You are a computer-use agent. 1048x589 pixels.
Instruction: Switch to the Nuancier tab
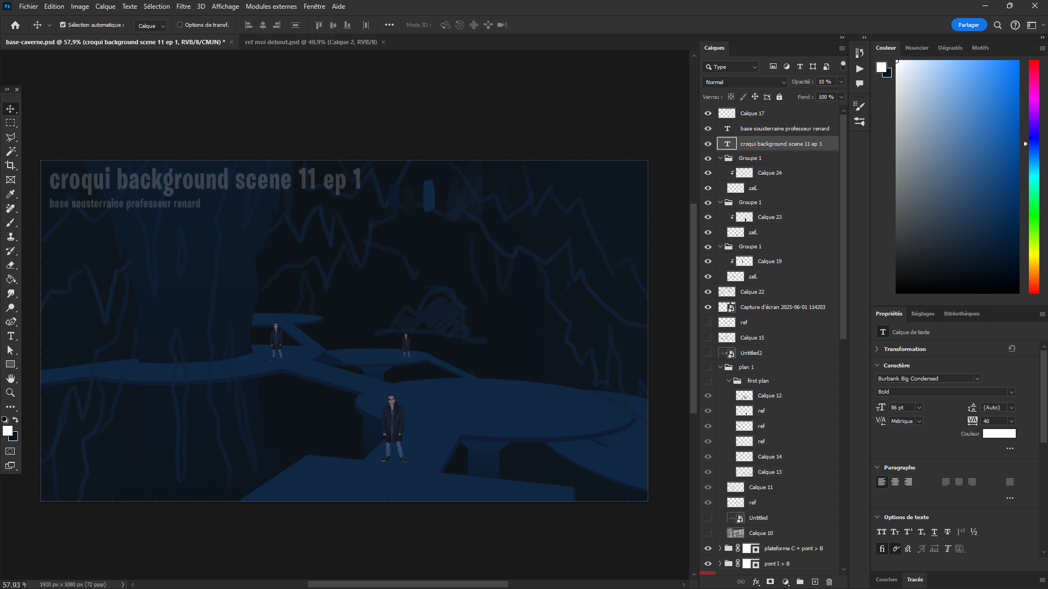point(916,48)
